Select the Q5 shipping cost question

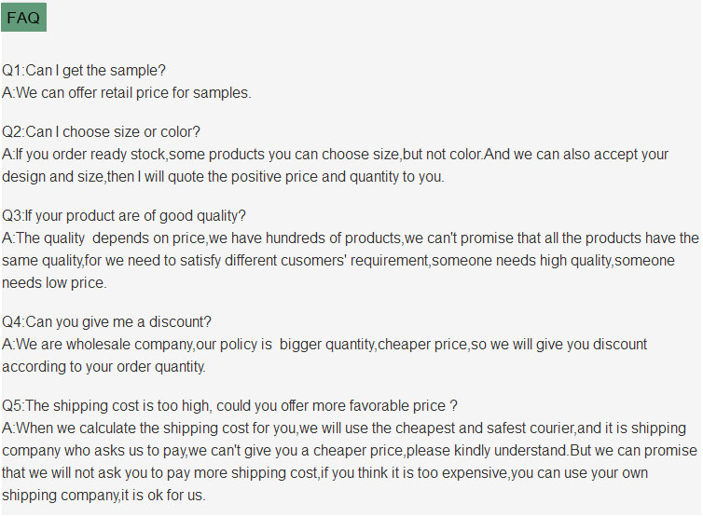tap(229, 406)
